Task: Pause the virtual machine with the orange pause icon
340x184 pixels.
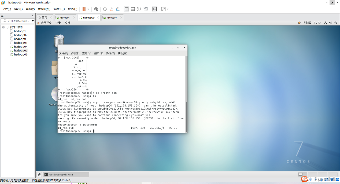Action: 84,9
